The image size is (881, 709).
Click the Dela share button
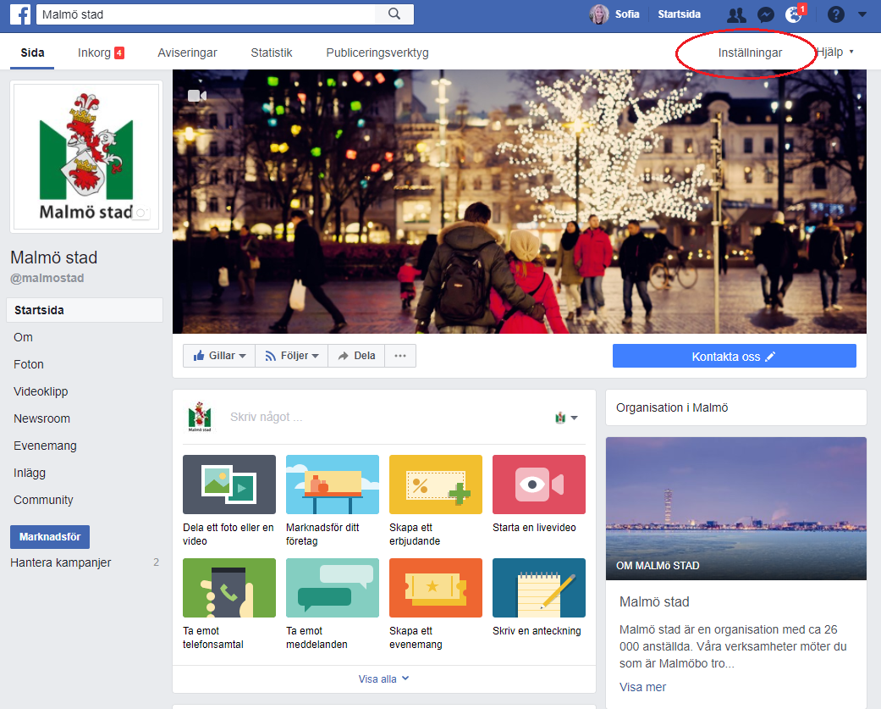356,356
